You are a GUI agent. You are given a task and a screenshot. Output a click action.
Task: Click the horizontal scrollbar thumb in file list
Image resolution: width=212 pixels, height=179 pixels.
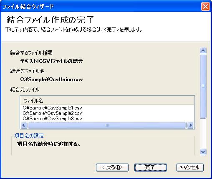[107, 125]
